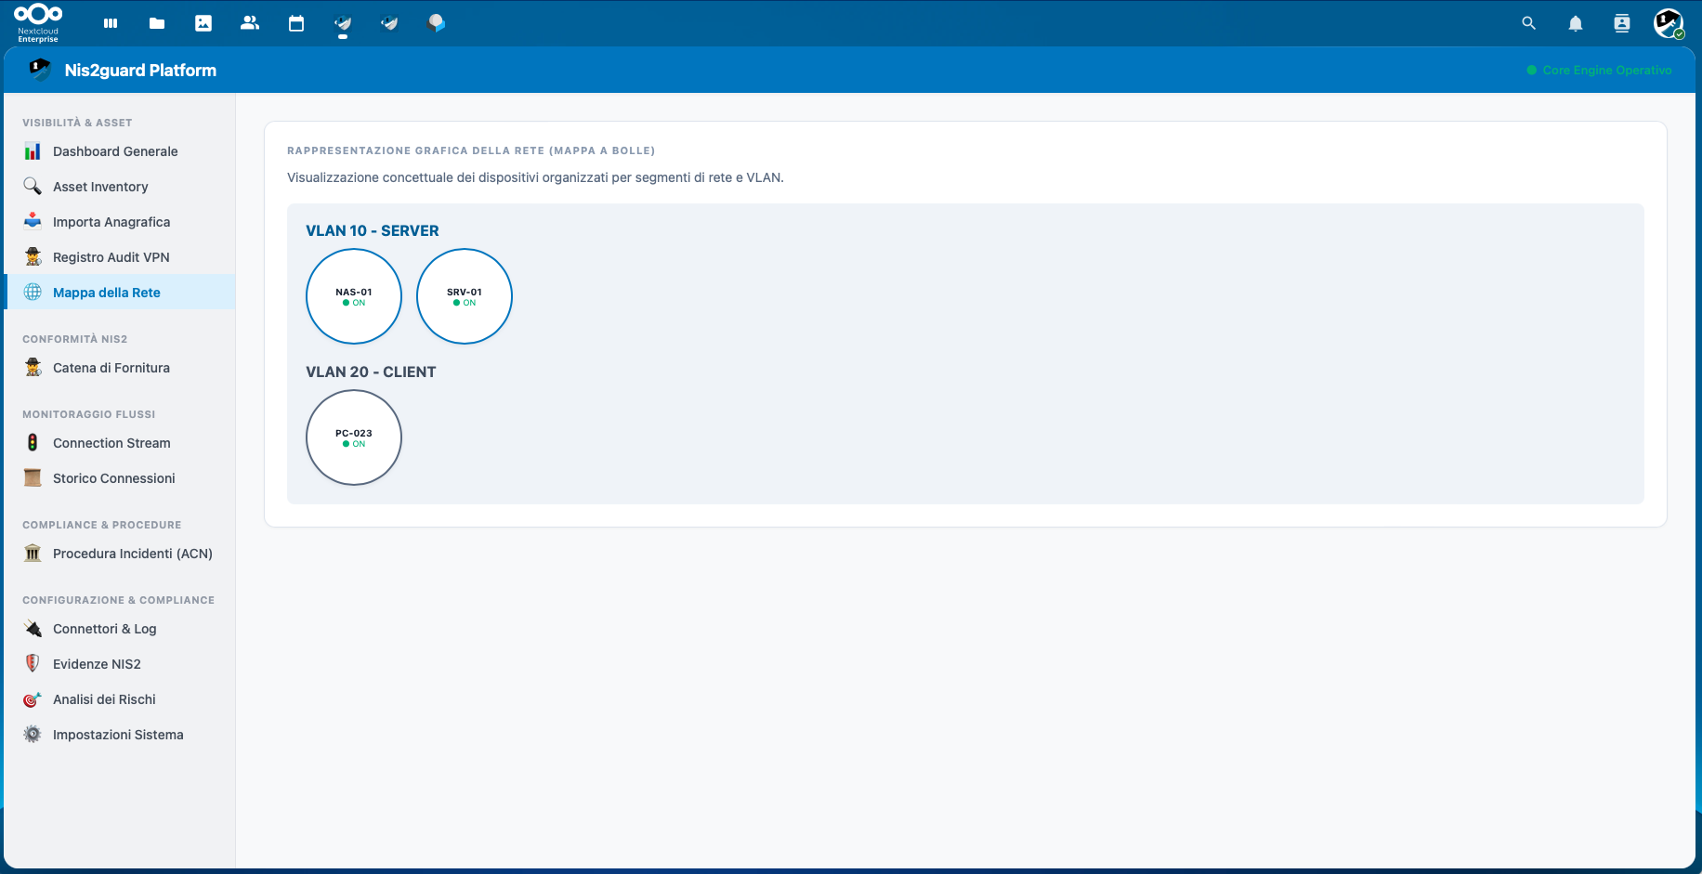Click the Rappresentazione Grafica della Rete heading
Image resolution: width=1702 pixels, height=874 pixels.
[x=471, y=150]
